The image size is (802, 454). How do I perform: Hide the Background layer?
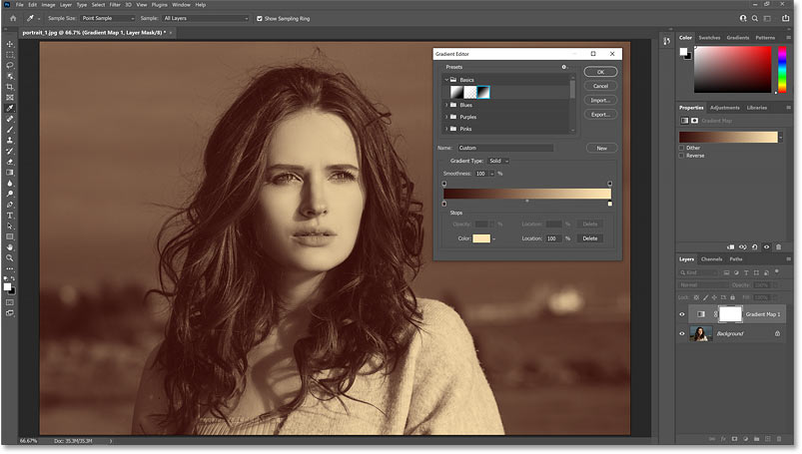tap(682, 334)
